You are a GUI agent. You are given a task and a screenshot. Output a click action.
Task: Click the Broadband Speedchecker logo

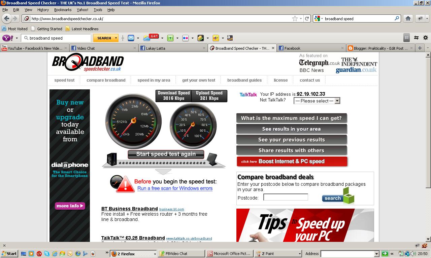click(x=88, y=63)
